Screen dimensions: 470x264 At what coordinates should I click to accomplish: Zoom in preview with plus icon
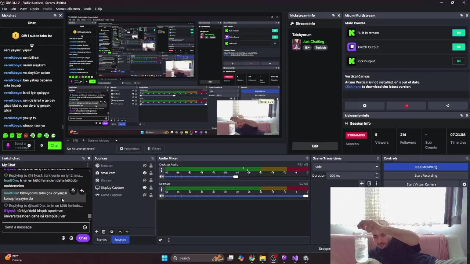pyautogui.click(x=83, y=140)
